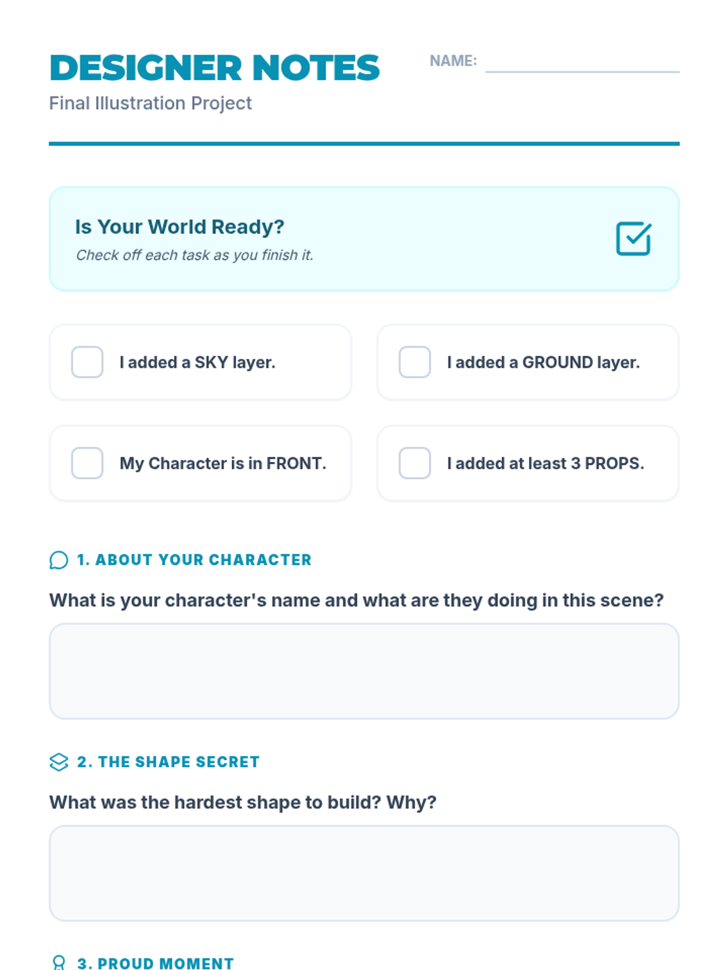Click 'Final Illustration Project' subtitle
The height and width of the screenshot is (970, 728).
[x=150, y=103]
